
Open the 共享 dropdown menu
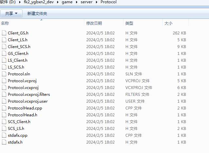11,13
